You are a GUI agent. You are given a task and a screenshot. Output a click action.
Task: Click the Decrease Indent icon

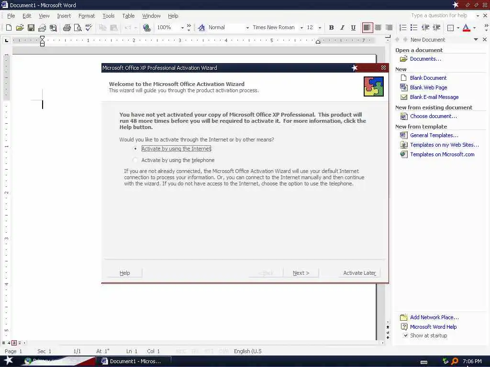[x=425, y=27]
